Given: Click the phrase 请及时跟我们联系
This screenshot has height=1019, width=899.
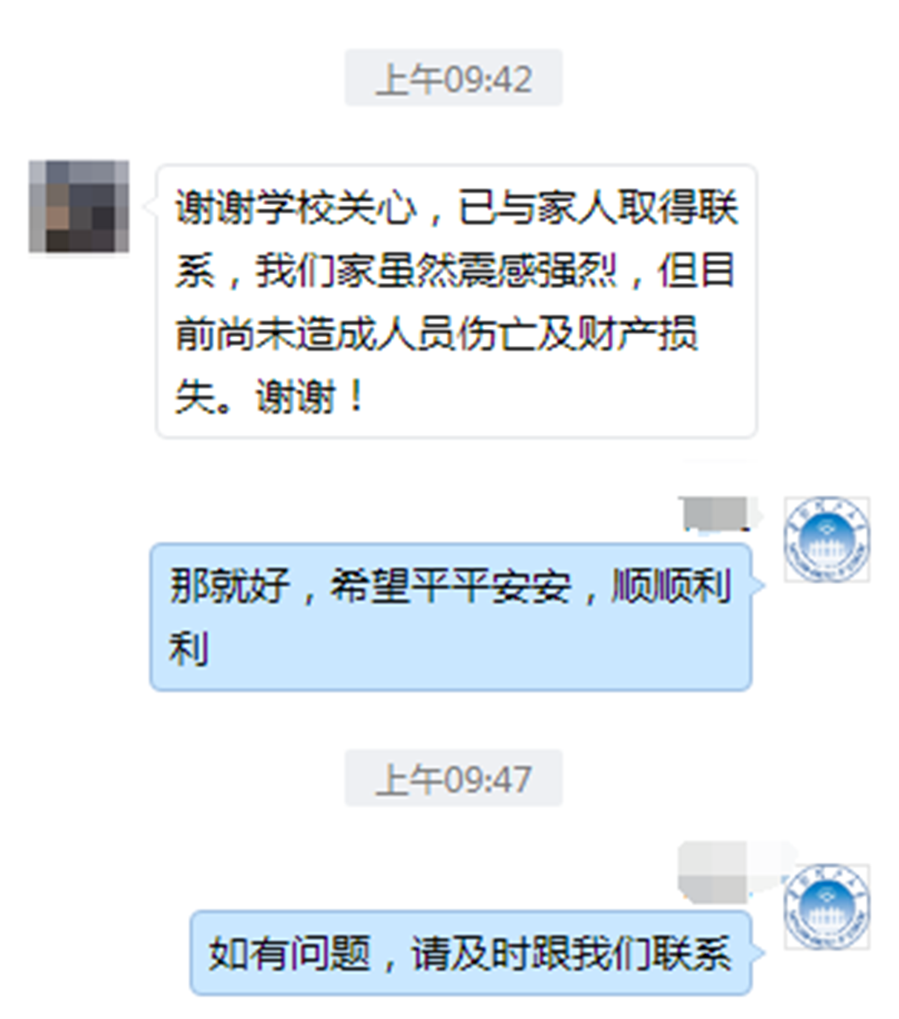Looking at the screenshot, I should point(572,953).
